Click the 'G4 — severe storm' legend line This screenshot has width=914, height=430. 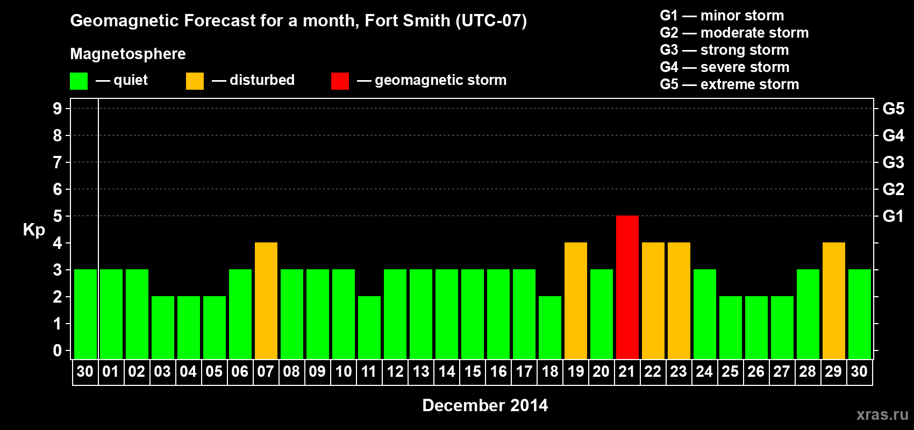[x=725, y=67]
